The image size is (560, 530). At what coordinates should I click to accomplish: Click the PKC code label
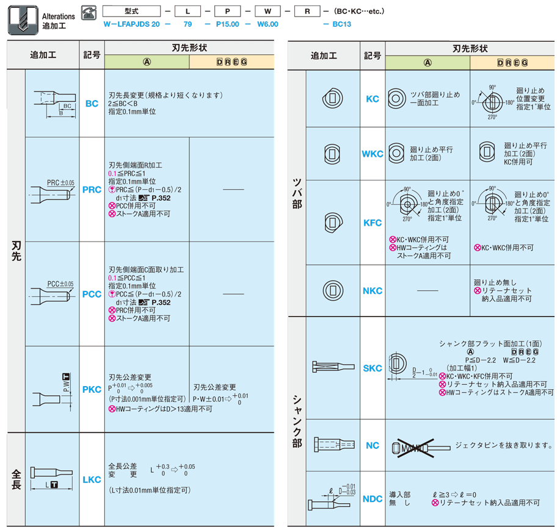(92, 389)
